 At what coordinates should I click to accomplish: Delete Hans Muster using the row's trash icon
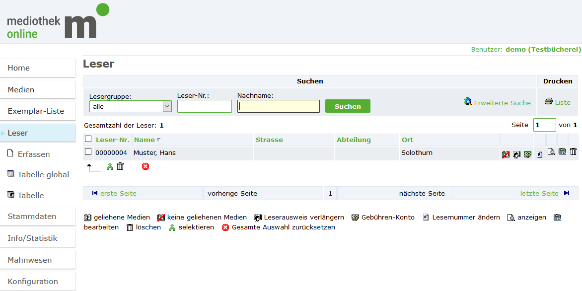click(573, 152)
